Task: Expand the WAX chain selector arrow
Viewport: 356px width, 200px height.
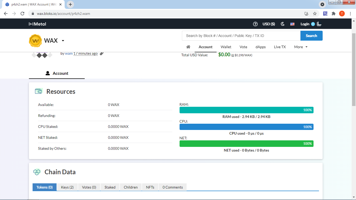Action: tap(63, 41)
